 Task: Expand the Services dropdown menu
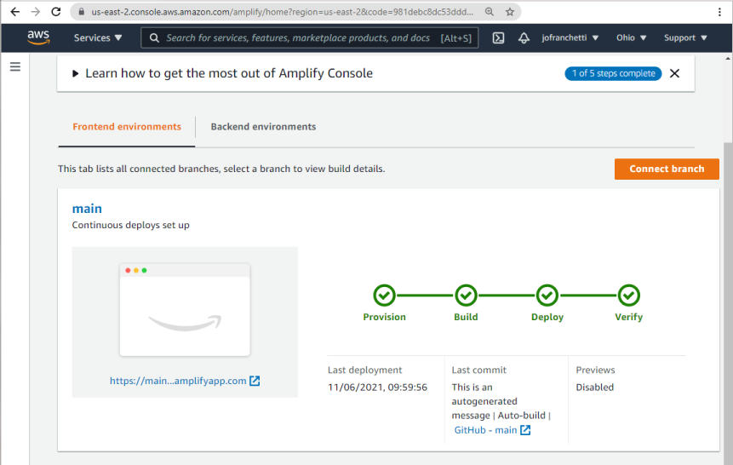98,38
